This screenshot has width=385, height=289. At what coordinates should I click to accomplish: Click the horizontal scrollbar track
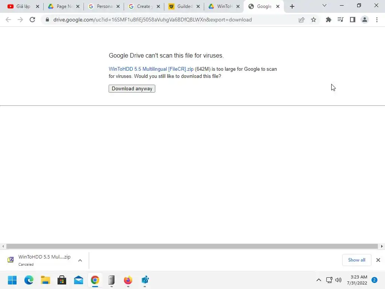[192, 246]
